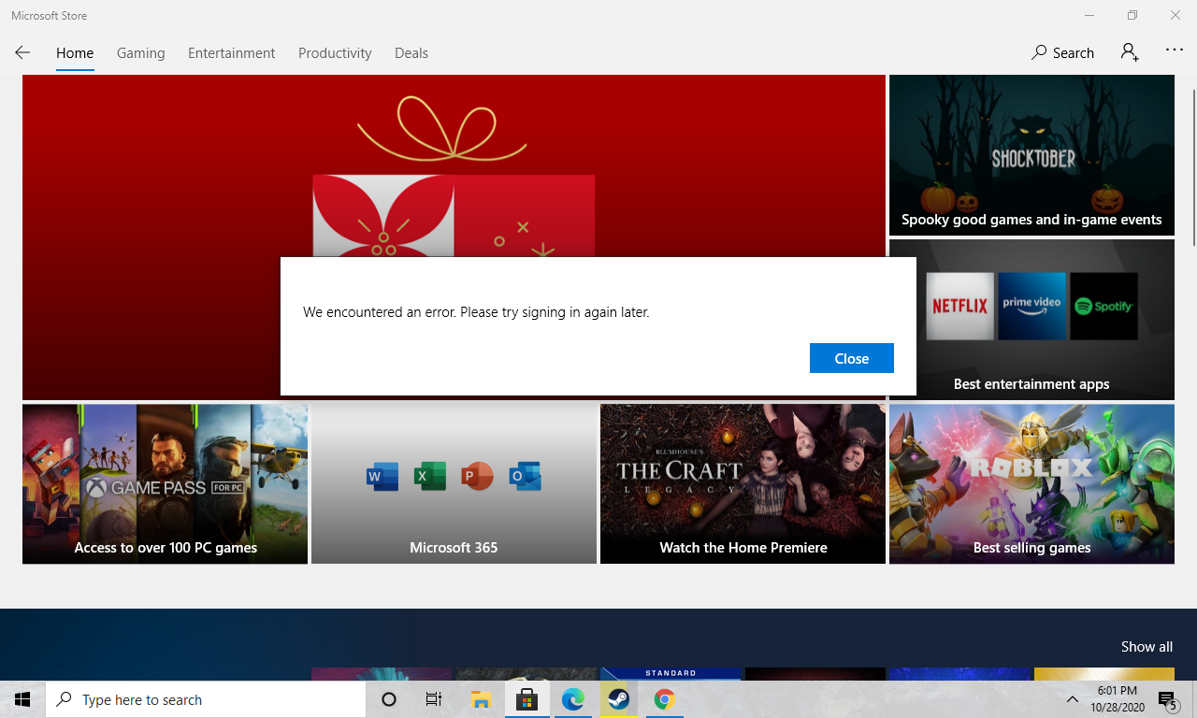Open the Best selling games Roblox tile
Image resolution: width=1197 pixels, height=718 pixels.
[x=1031, y=484]
